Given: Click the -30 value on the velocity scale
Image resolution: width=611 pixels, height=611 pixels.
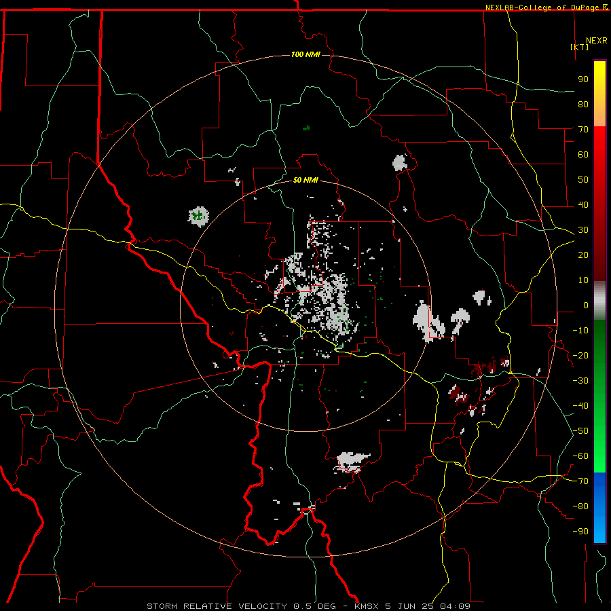Looking at the screenshot, I should (x=580, y=380).
